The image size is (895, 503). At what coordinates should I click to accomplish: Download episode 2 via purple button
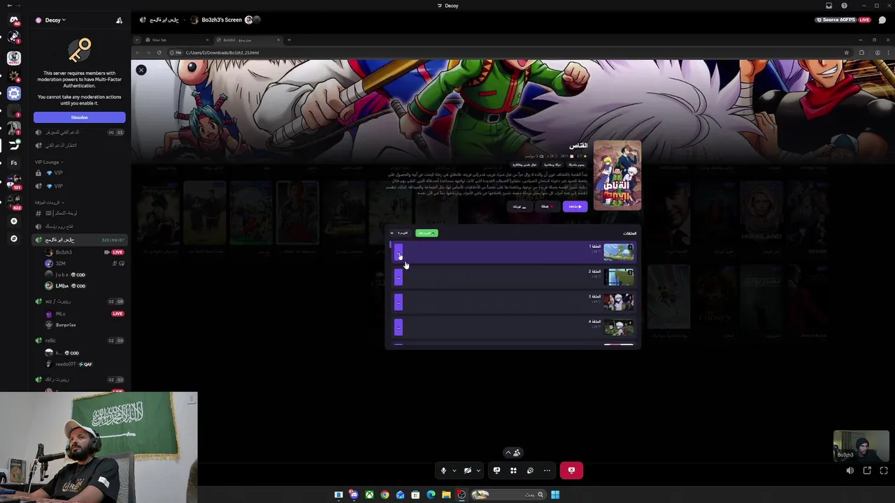pyautogui.click(x=399, y=277)
